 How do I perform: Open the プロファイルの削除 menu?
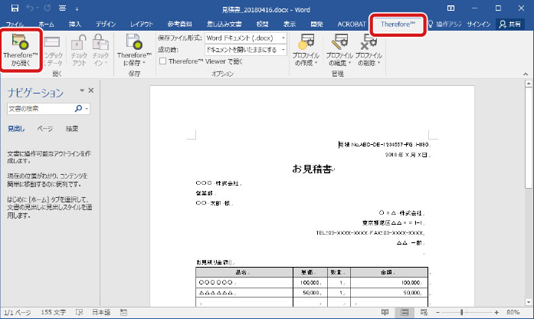[369, 51]
